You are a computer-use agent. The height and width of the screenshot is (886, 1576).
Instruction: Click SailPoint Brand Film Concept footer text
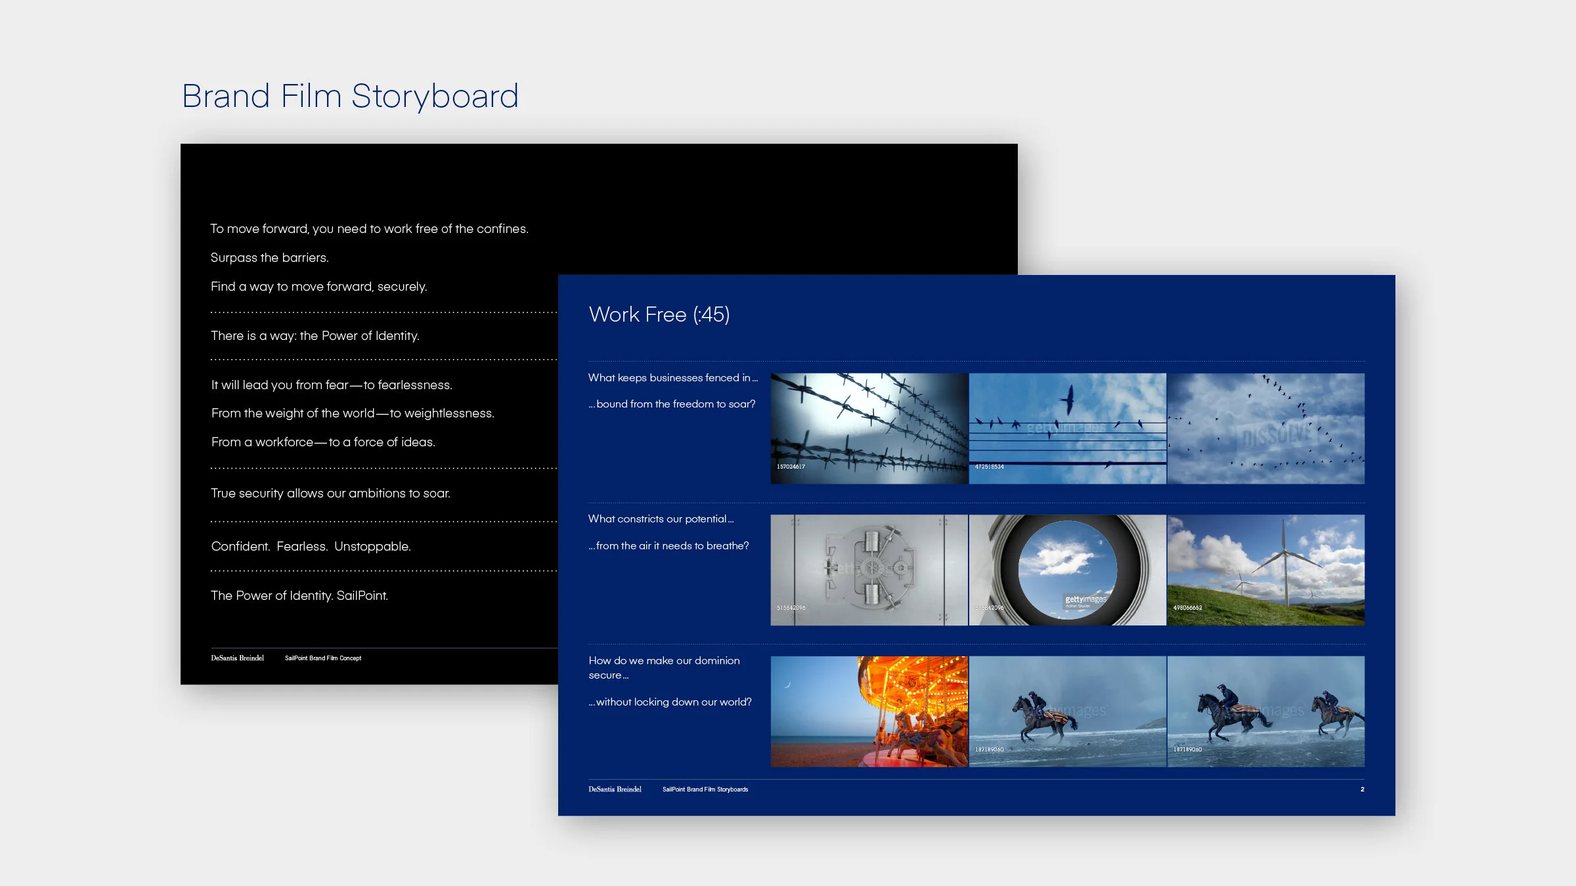(322, 658)
